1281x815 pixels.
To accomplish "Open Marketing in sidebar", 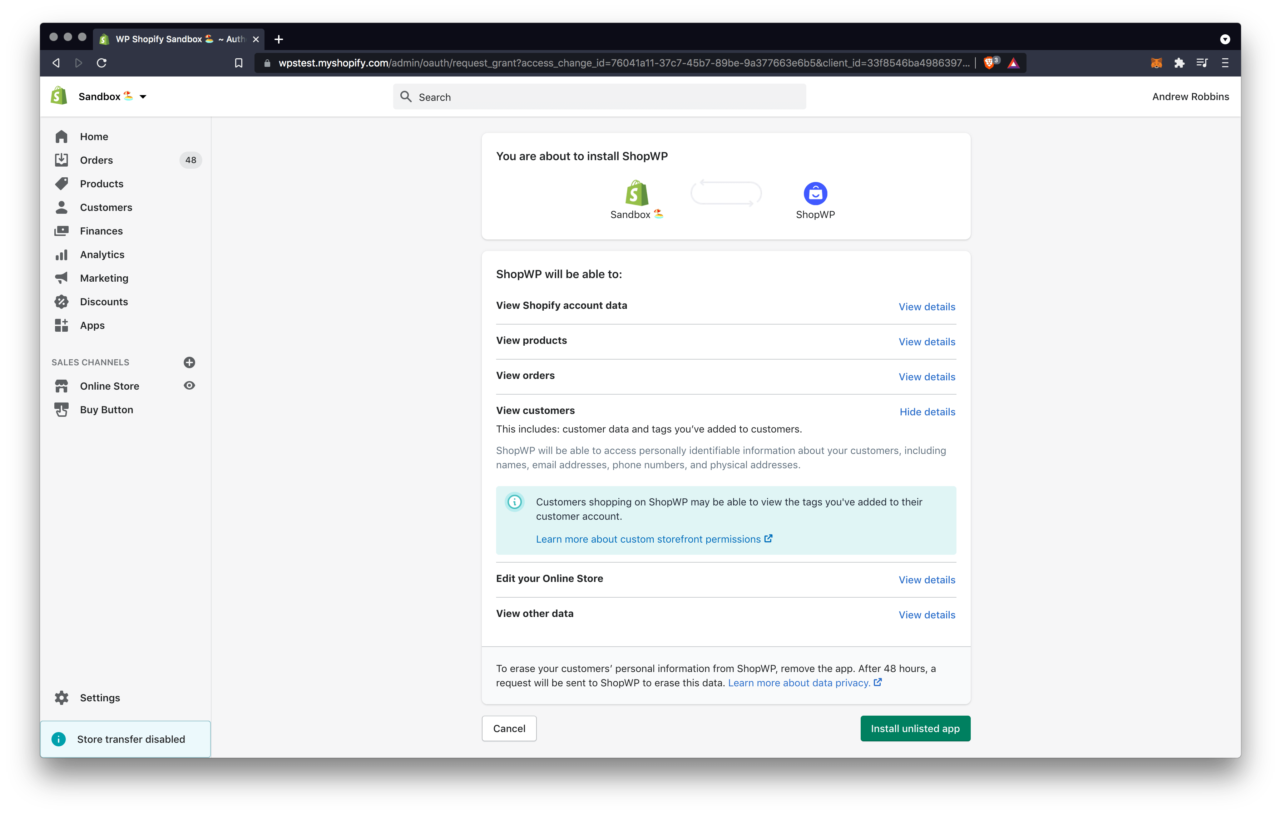I will [104, 278].
